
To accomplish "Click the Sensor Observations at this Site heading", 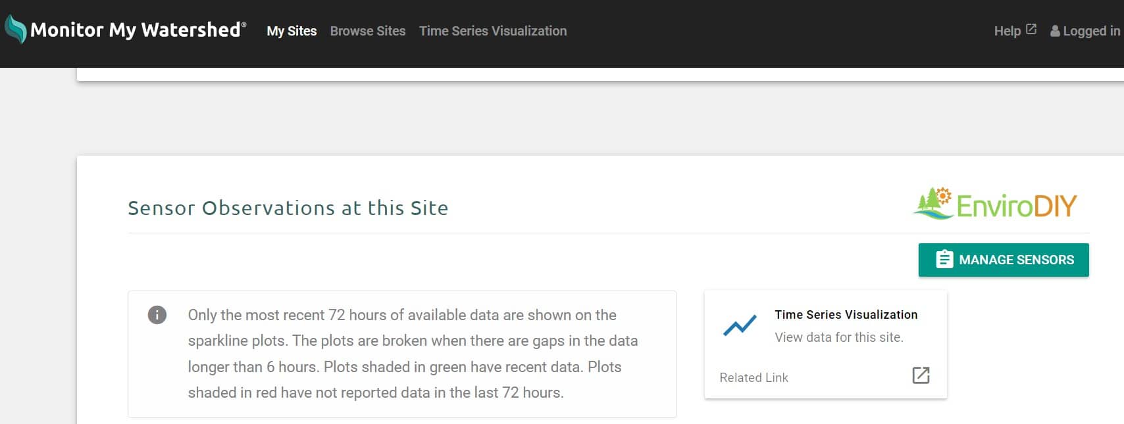I will (288, 208).
